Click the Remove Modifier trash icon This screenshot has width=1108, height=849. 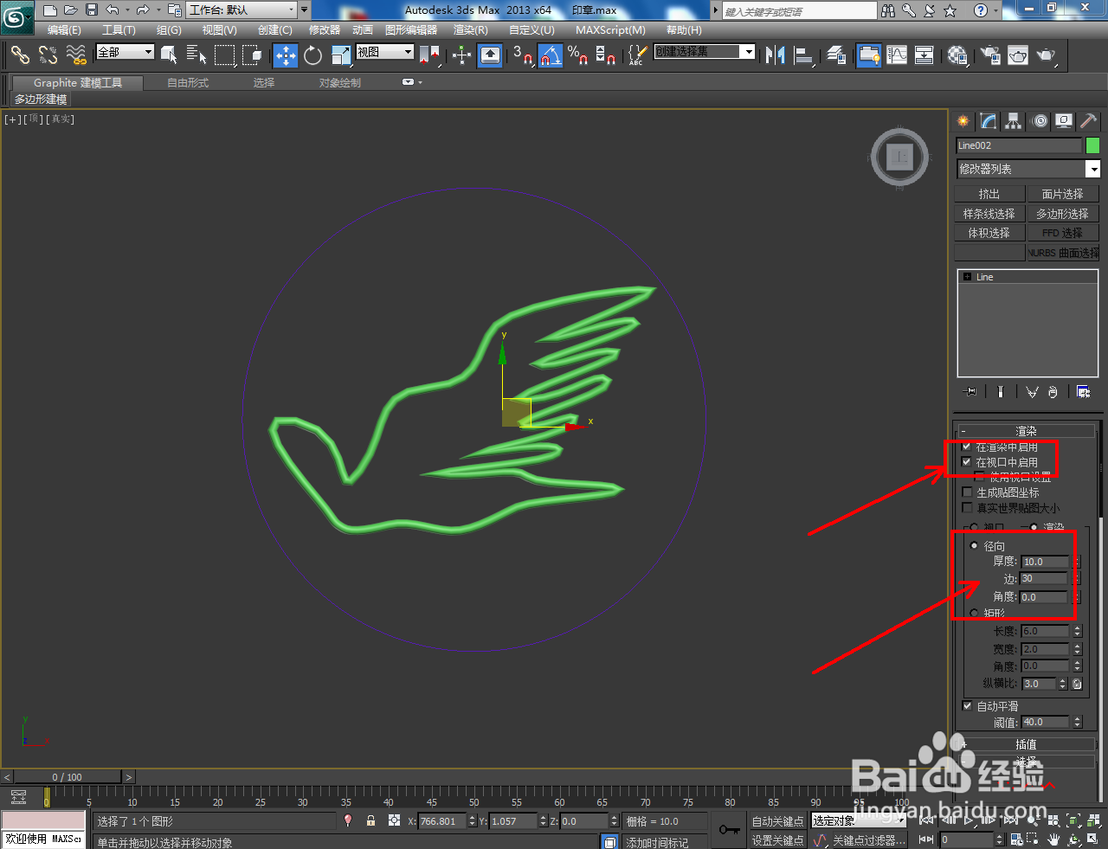click(x=1053, y=391)
